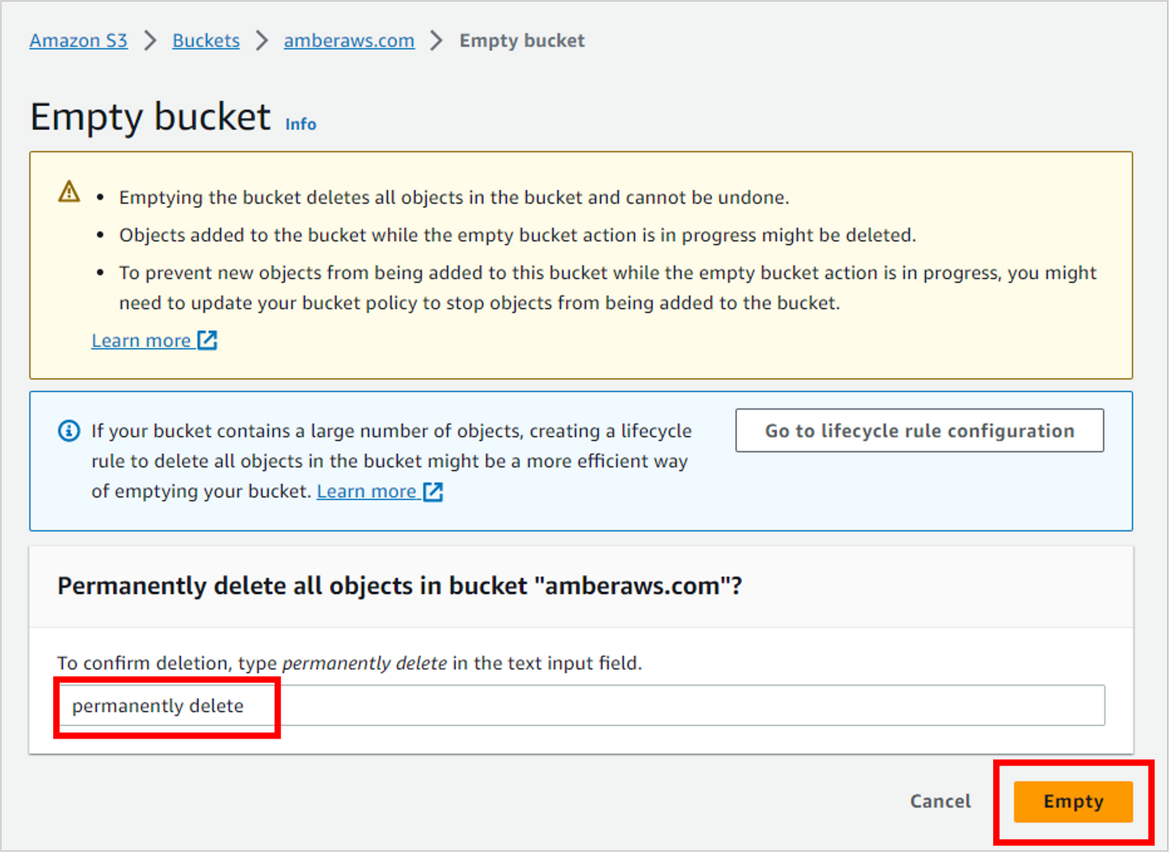Image resolution: width=1169 pixels, height=852 pixels.
Task: Click the external link icon in the warning box
Action: click(x=207, y=340)
